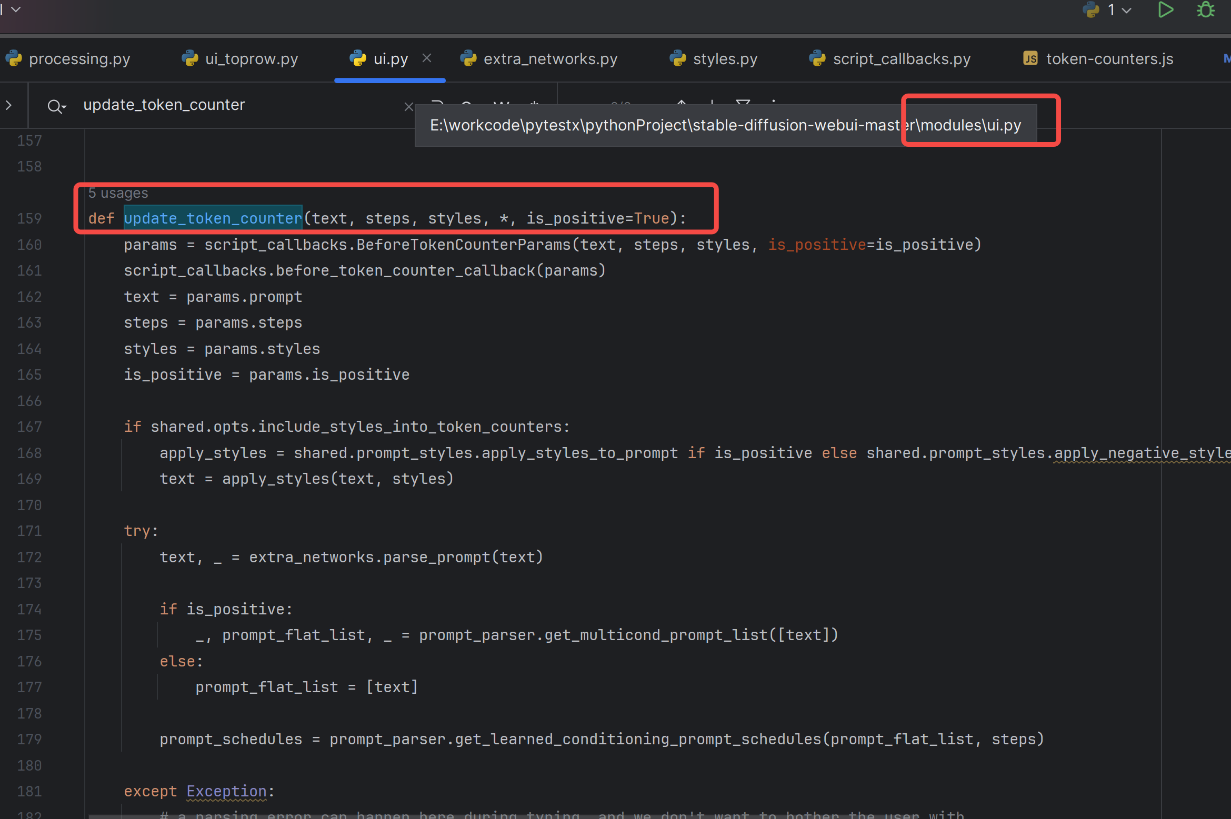
Task: Click apply_styles(text, styles) on line 169
Action: click(338, 479)
